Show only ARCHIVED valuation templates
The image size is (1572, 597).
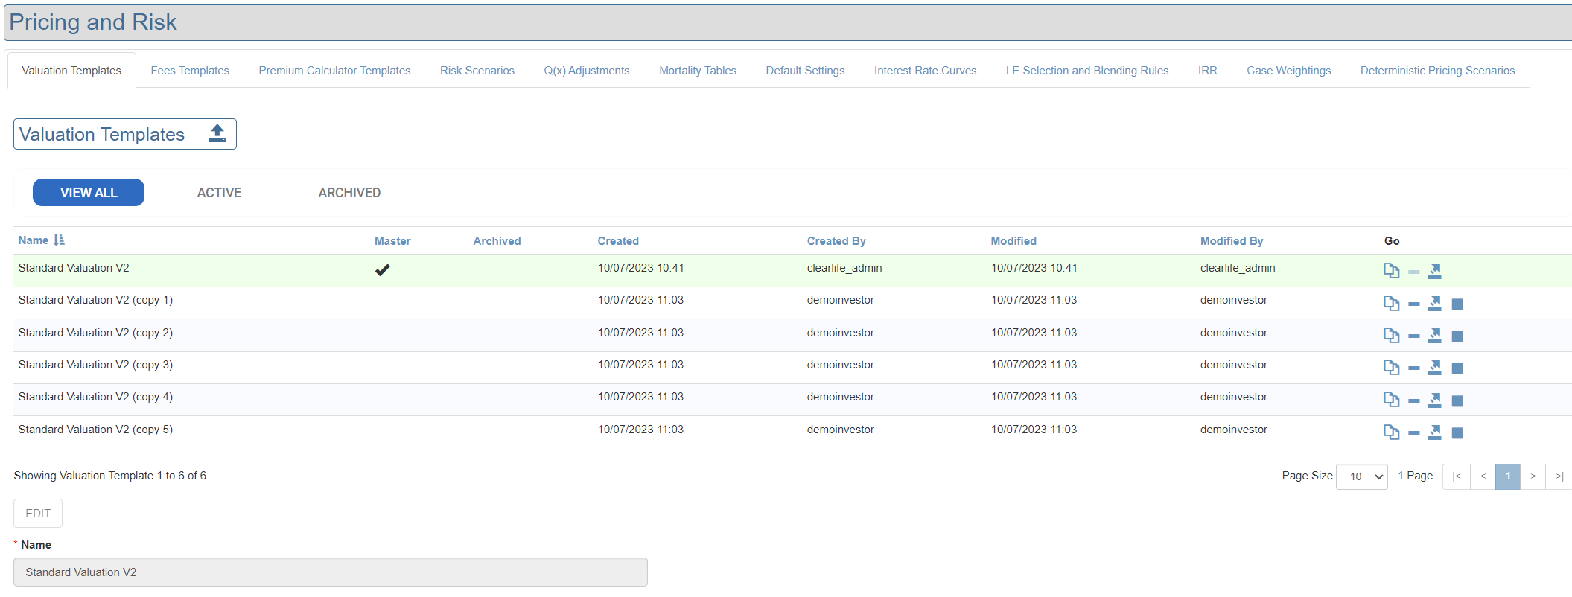pos(349,193)
